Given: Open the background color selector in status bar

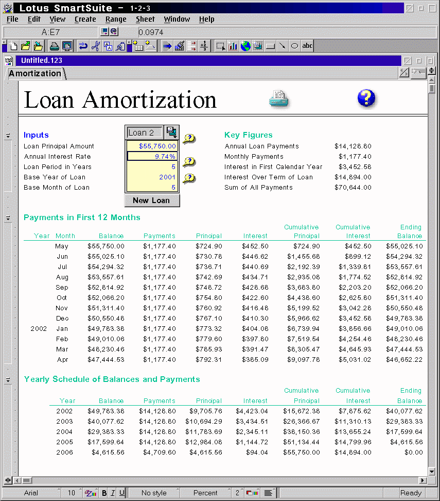Looking at the screenshot, I should point(252,493).
